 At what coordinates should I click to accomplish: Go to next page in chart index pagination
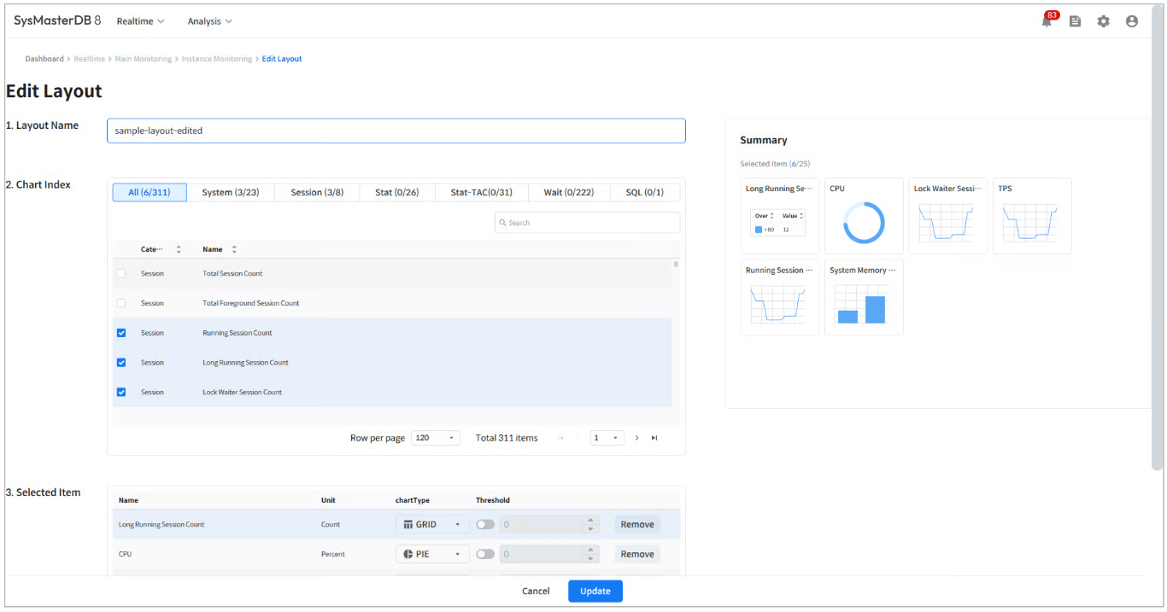636,438
